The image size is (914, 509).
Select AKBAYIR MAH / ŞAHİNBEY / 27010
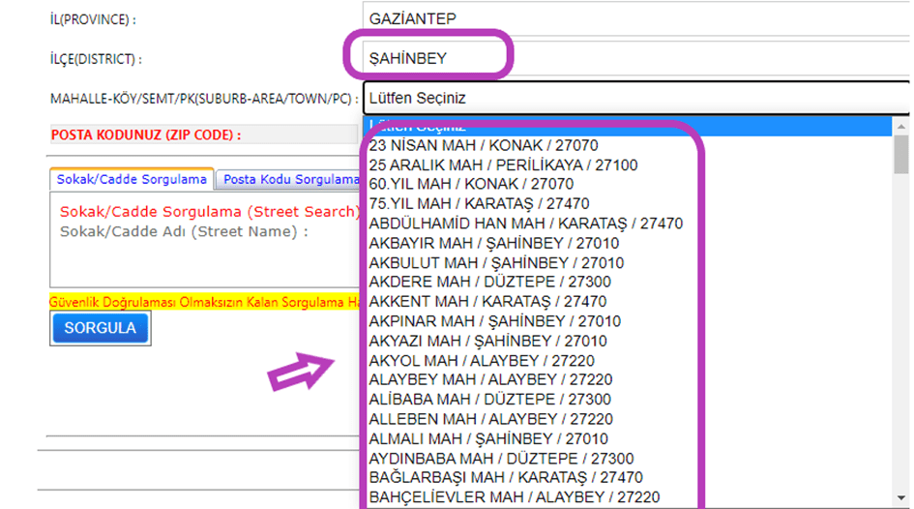pyautogui.click(x=494, y=243)
